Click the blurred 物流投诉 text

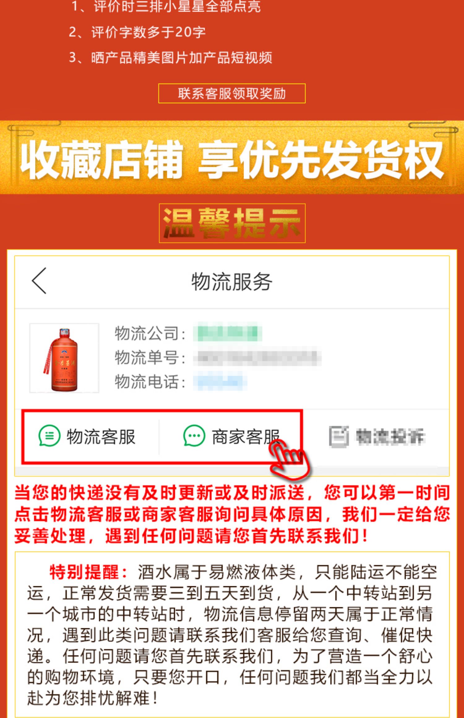click(390, 437)
